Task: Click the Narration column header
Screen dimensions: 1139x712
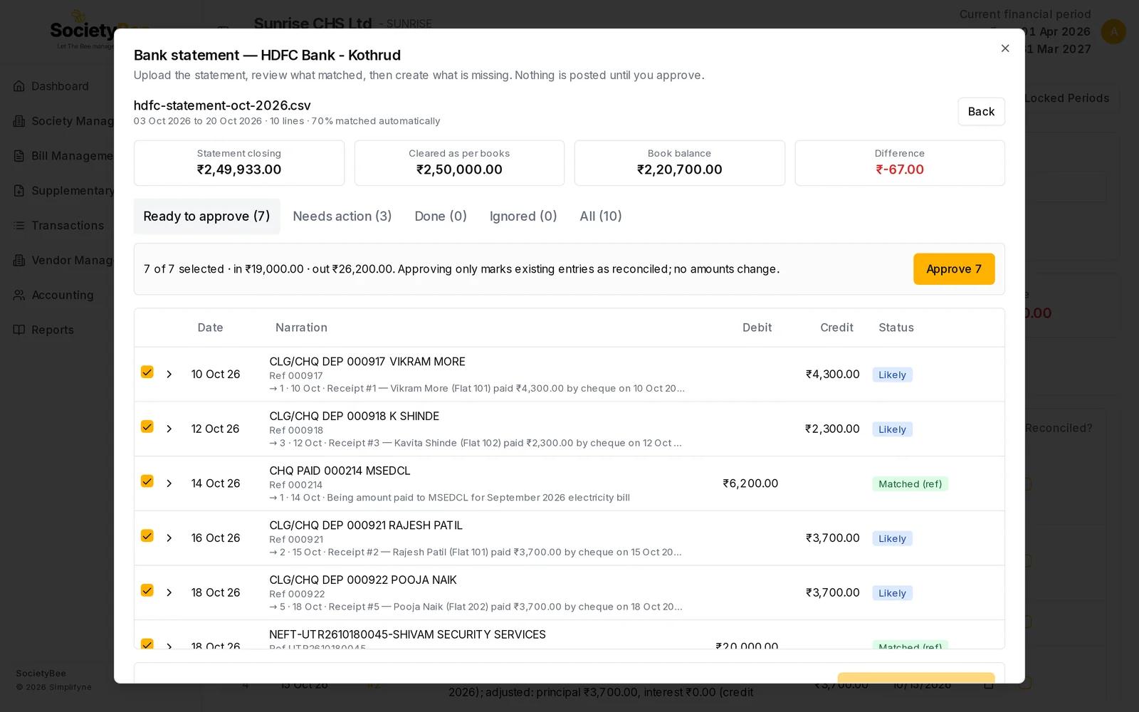Action: pyautogui.click(x=301, y=328)
